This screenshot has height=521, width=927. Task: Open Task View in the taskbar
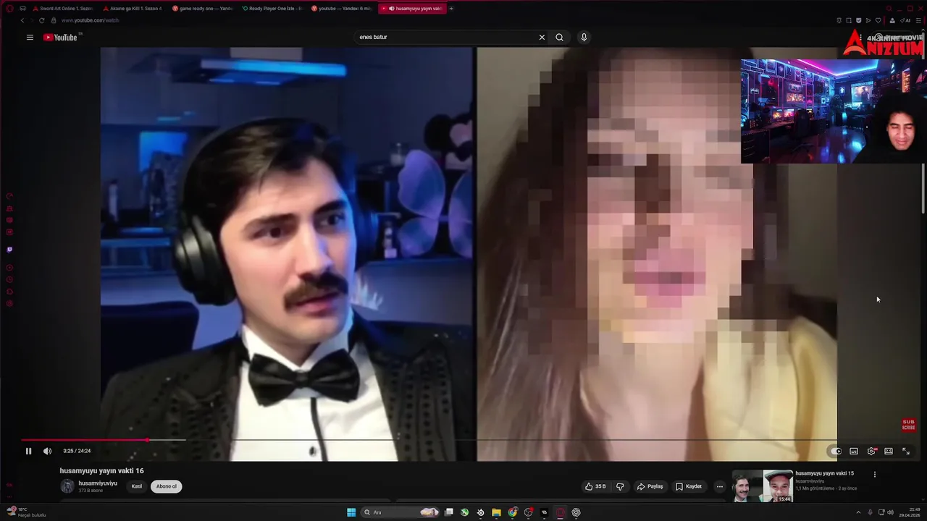pyautogui.click(x=449, y=512)
